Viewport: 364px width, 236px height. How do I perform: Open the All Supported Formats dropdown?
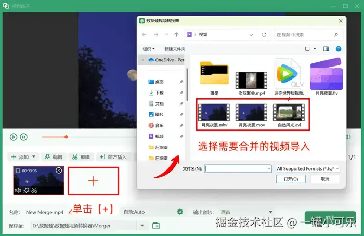click(x=308, y=168)
